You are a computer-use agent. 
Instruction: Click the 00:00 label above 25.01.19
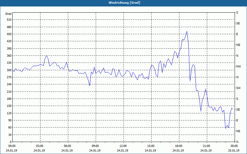pos(234,146)
